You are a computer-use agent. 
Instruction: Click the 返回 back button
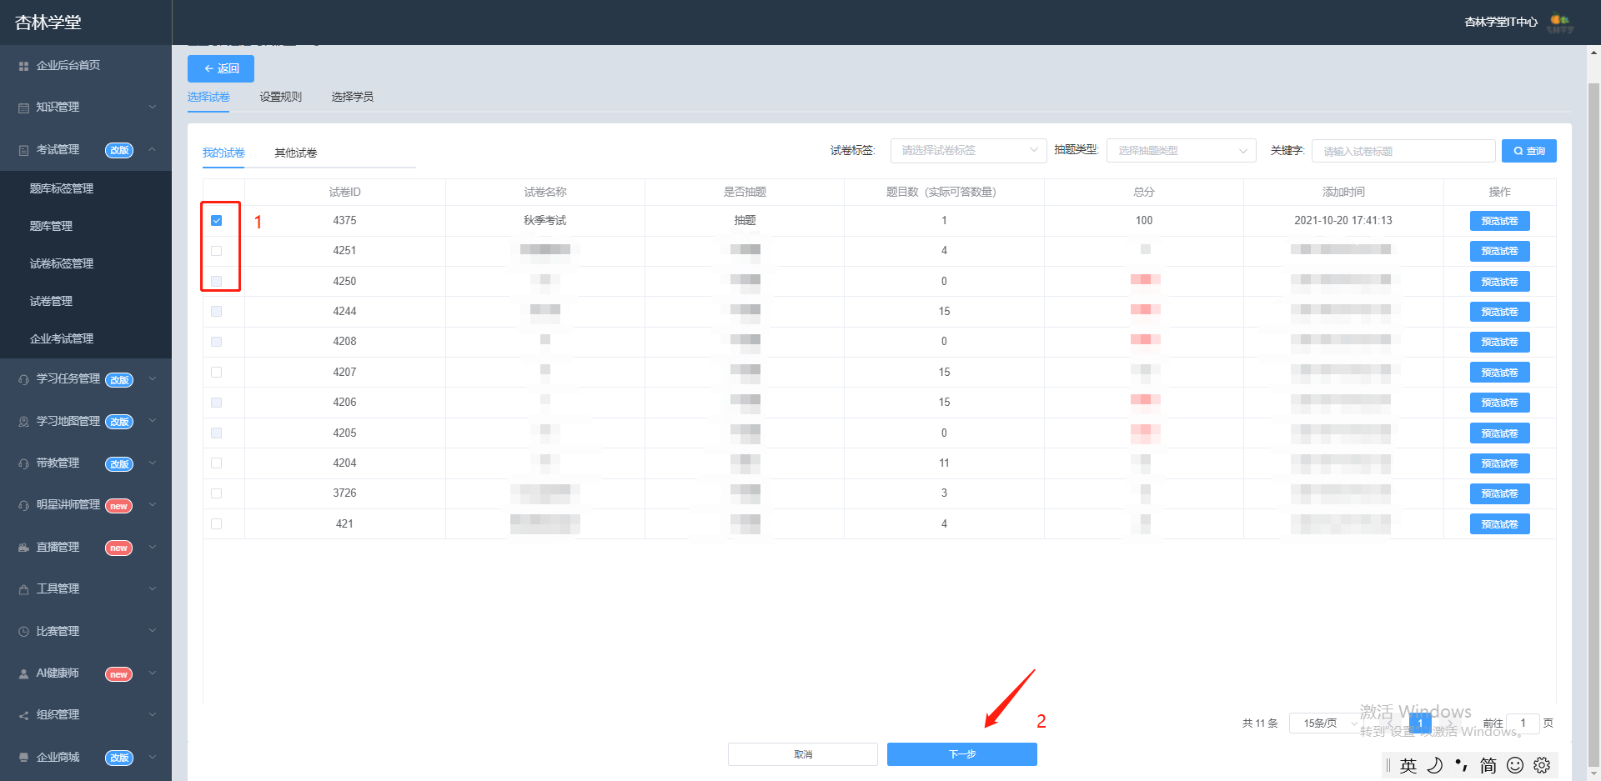point(221,68)
